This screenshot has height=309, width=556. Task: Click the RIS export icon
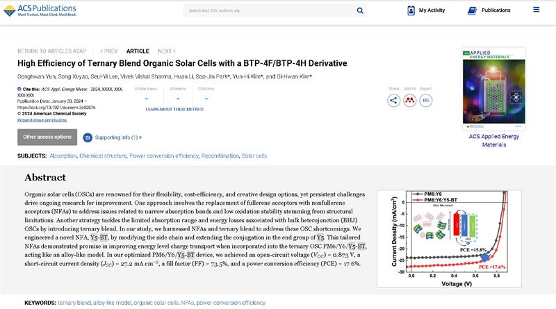click(x=426, y=100)
